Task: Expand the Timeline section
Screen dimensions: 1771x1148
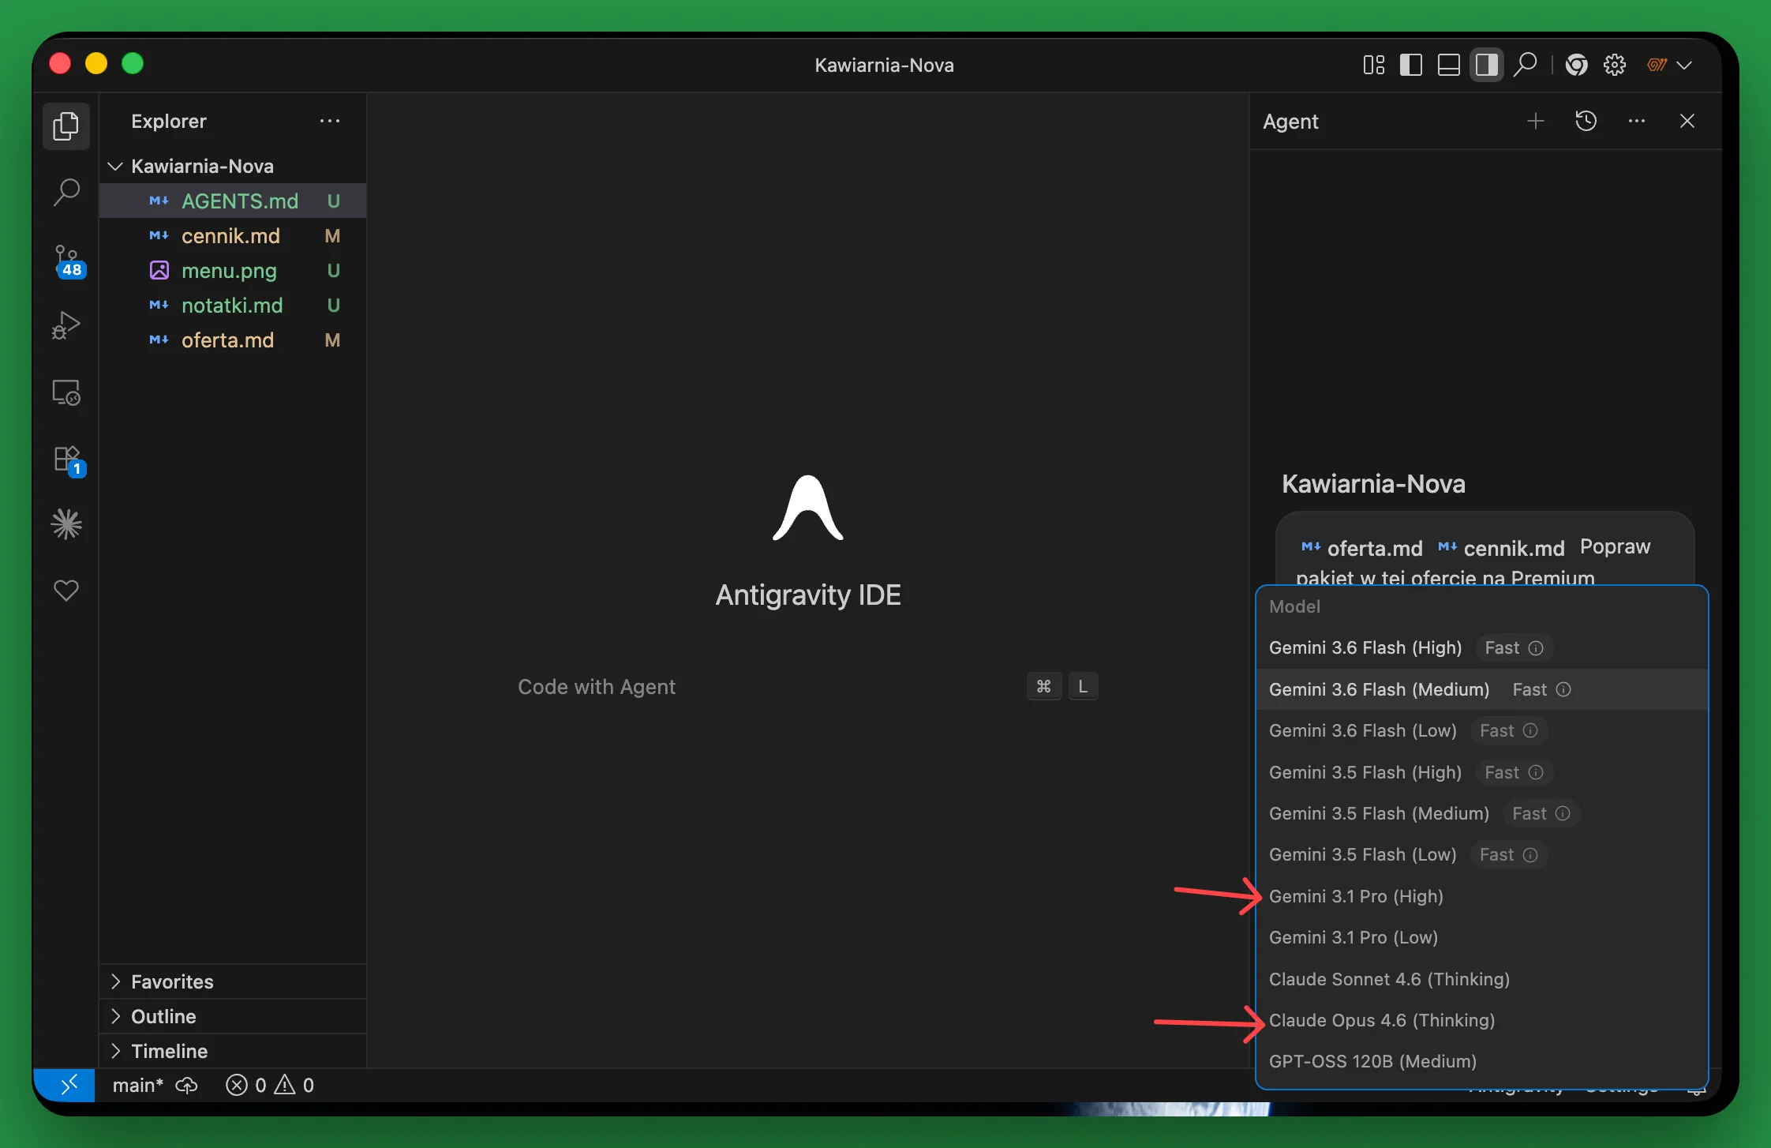Action: click(233, 1051)
